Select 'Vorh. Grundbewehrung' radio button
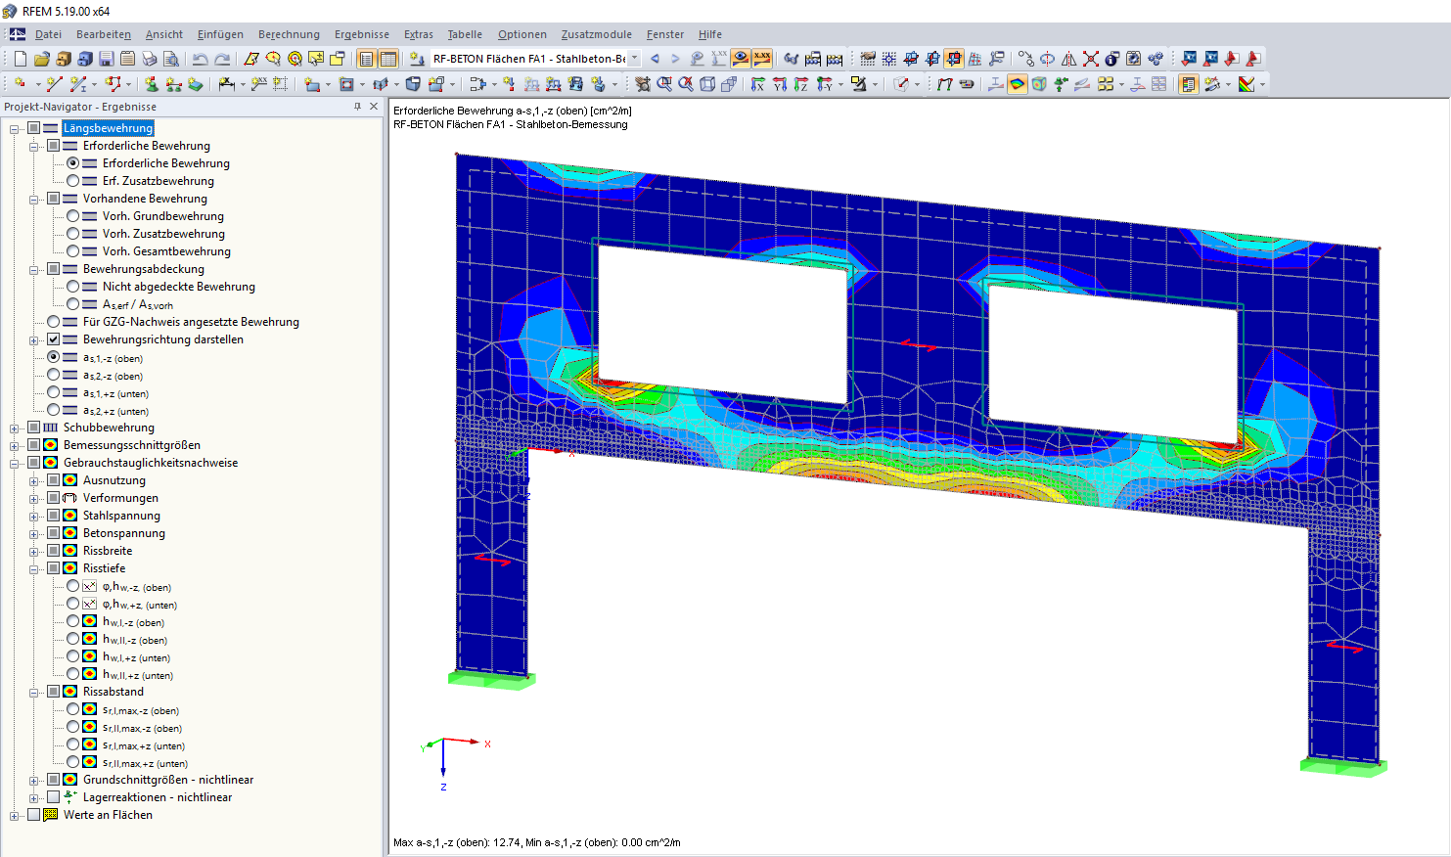The height and width of the screenshot is (857, 1451). [x=73, y=216]
